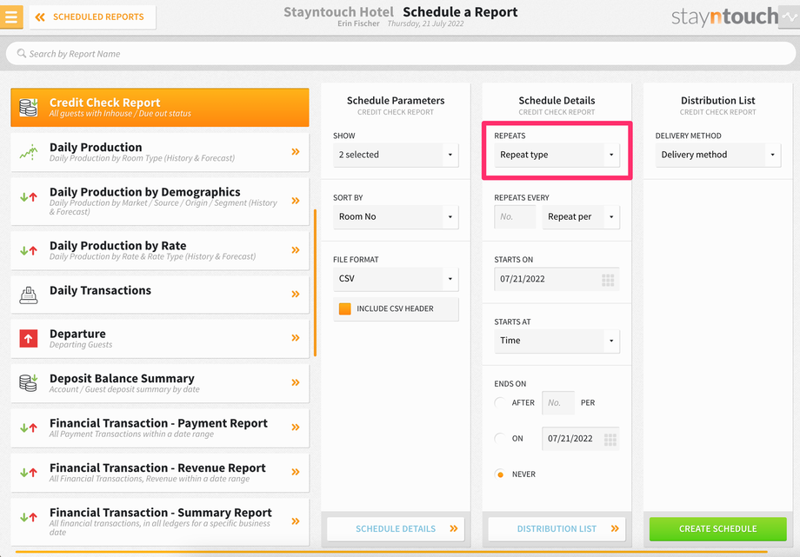Screen dimensions: 800x557
Task: Click Payment Report arrows icon
Action: (x=29, y=428)
